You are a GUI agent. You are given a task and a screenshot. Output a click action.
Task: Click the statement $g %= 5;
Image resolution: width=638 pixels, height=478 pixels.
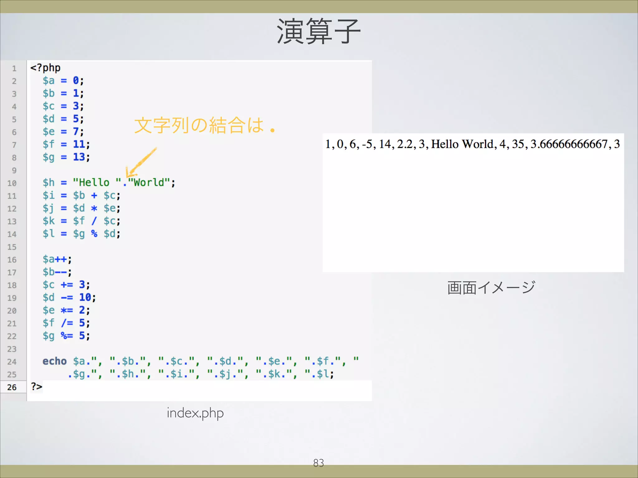point(66,336)
